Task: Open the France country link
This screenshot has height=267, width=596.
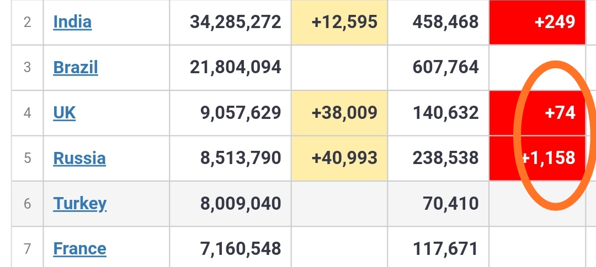Action: tap(79, 249)
